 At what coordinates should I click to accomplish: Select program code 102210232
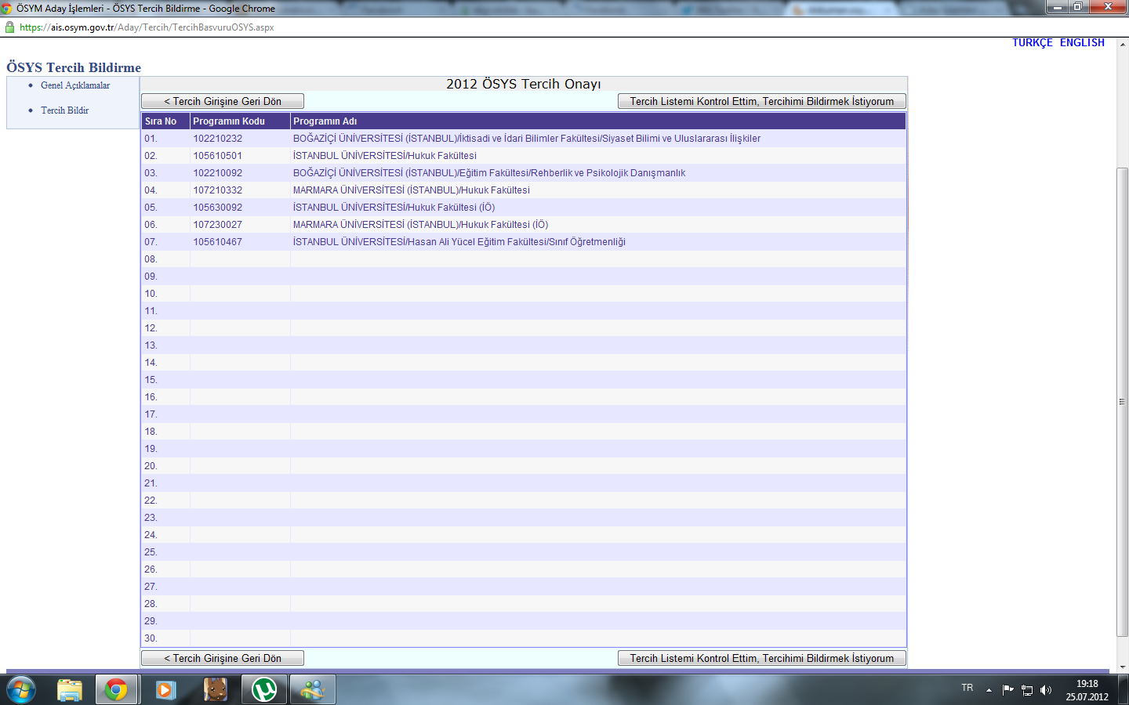[218, 139]
